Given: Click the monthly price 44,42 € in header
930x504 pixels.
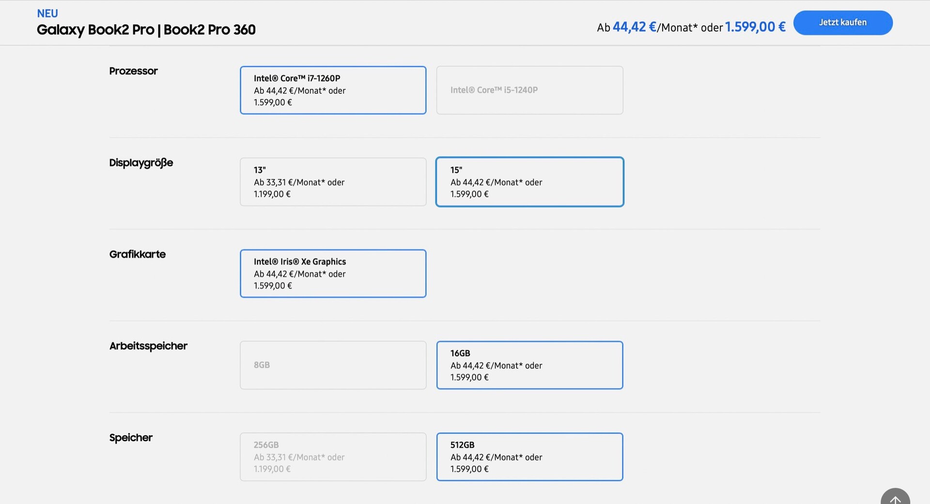Looking at the screenshot, I should point(635,27).
